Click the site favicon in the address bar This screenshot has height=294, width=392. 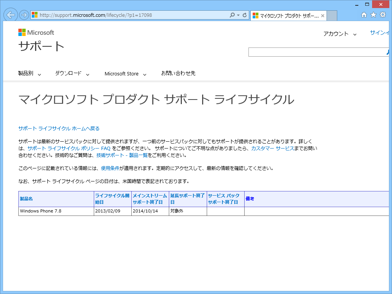point(34,15)
